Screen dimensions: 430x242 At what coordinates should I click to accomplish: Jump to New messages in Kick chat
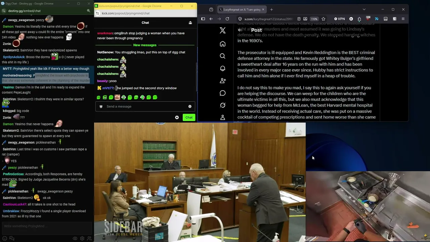coord(145,45)
